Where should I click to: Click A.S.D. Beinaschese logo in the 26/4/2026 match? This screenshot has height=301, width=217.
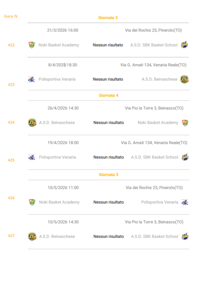[x=32, y=123]
